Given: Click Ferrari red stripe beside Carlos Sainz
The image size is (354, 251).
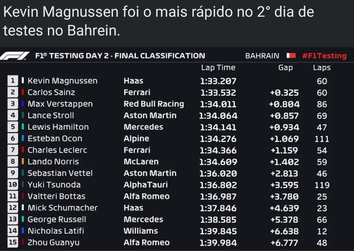Looking at the screenshot, I should [x=23, y=92].
